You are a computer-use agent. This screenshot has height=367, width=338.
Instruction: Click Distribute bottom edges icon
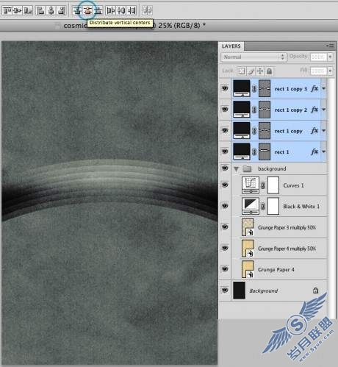click(x=98, y=10)
